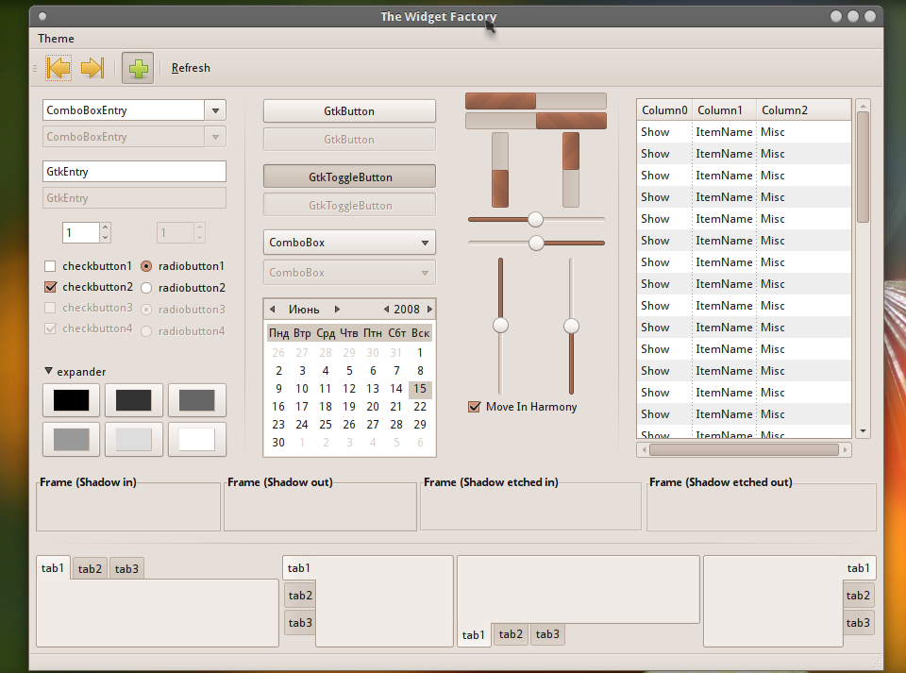Click the vertical scrollbar thumb of list
This screenshot has height=673, width=906.
(x=863, y=167)
